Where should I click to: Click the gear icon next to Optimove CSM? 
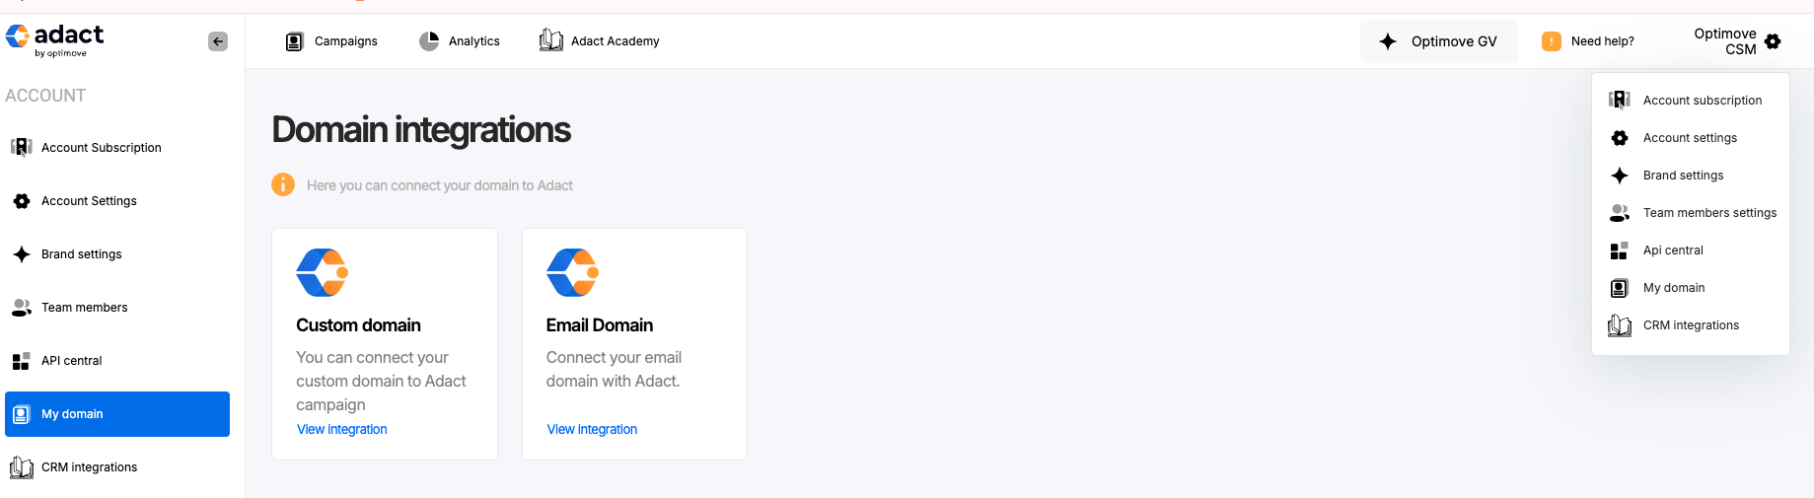1773,41
